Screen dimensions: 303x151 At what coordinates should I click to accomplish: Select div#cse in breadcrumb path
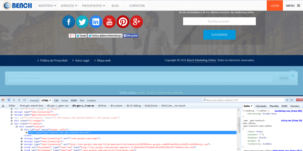(102, 106)
